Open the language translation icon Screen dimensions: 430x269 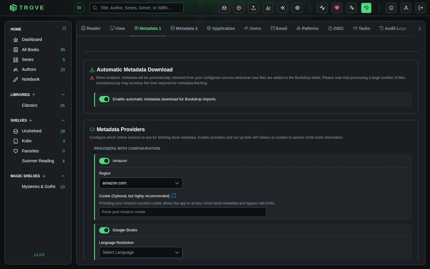[x=352, y=8]
